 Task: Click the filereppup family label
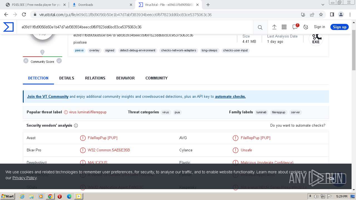pos(279,112)
